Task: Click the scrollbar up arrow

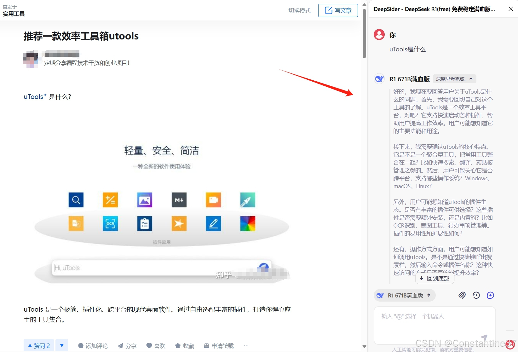Action: pyautogui.click(x=364, y=4)
